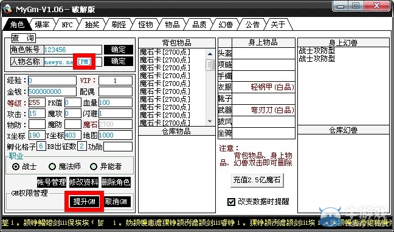Screen dimensions: 394x232
Task: Click the 坐骑 equipment slot
Action: pyautogui.click(x=263, y=133)
